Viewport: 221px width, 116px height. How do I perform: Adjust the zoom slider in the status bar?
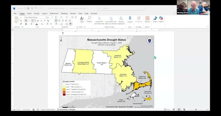196,110
